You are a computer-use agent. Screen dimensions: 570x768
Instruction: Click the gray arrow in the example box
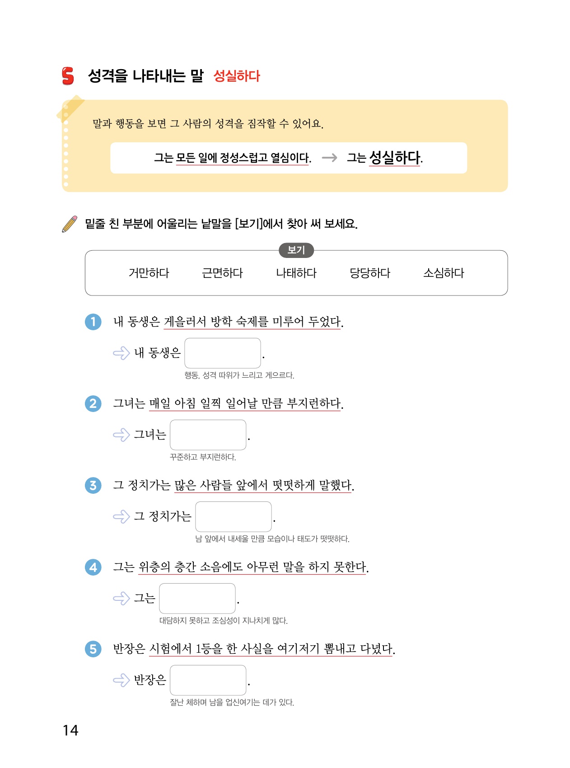(x=329, y=158)
